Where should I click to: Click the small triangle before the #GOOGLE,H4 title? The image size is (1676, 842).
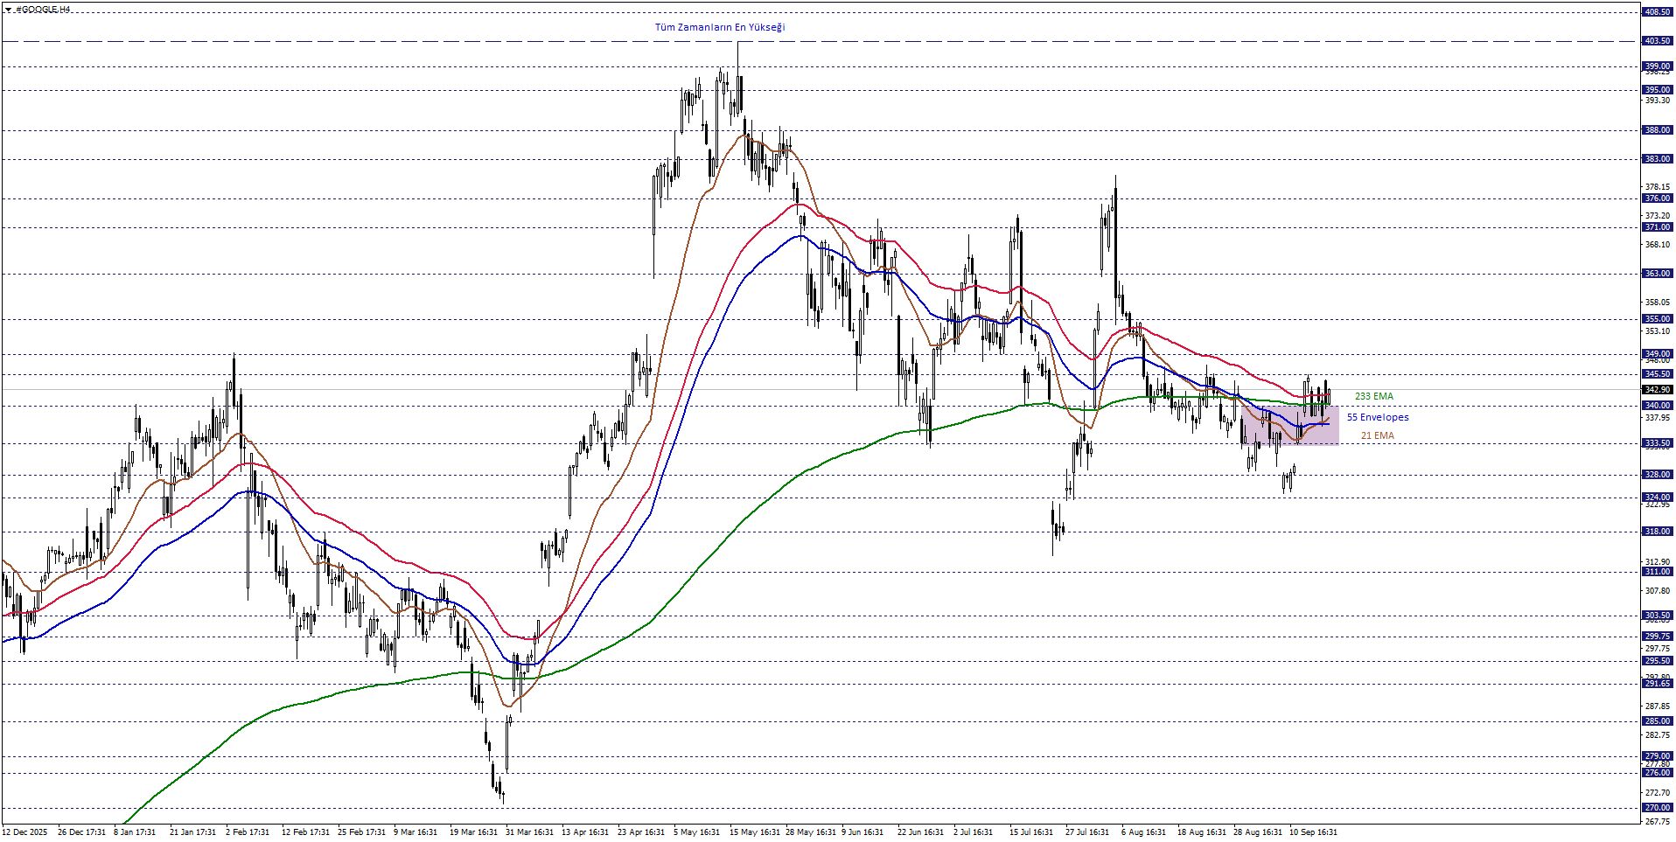tap(8, 10)
